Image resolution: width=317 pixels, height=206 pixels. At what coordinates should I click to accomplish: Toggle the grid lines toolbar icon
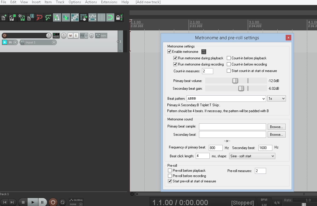pos(101,18)
